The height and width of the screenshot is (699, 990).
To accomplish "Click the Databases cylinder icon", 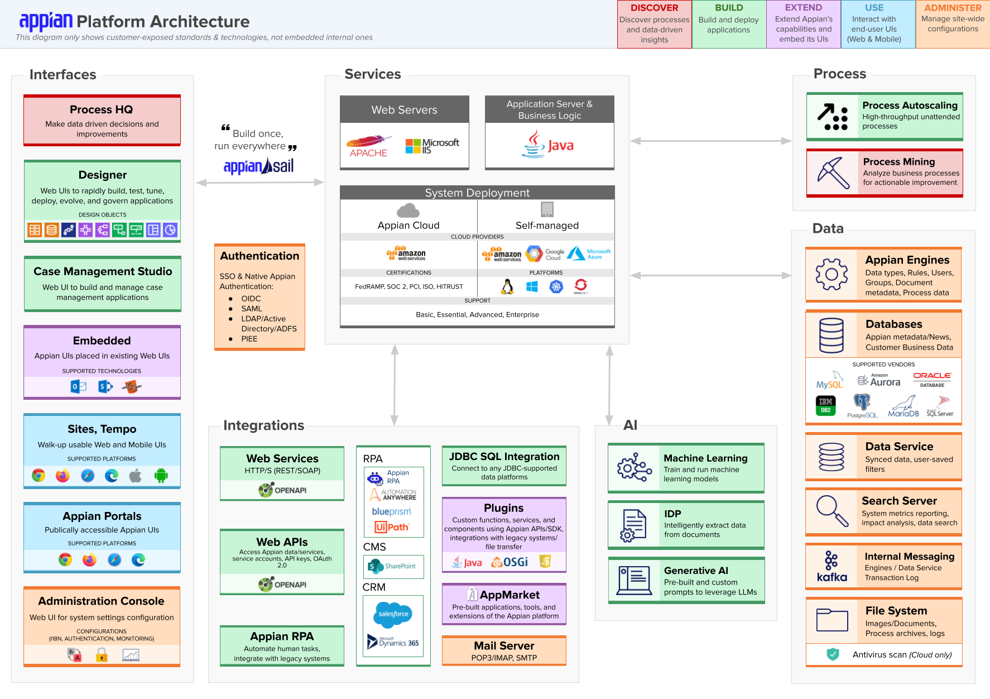I will tap(832, 335).
